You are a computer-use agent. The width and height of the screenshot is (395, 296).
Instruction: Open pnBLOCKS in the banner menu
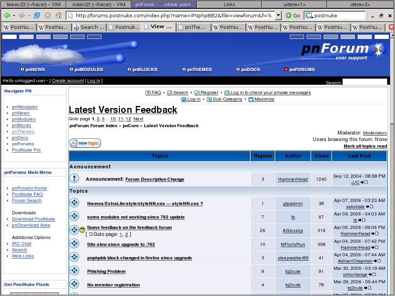[x=145, y=69]
